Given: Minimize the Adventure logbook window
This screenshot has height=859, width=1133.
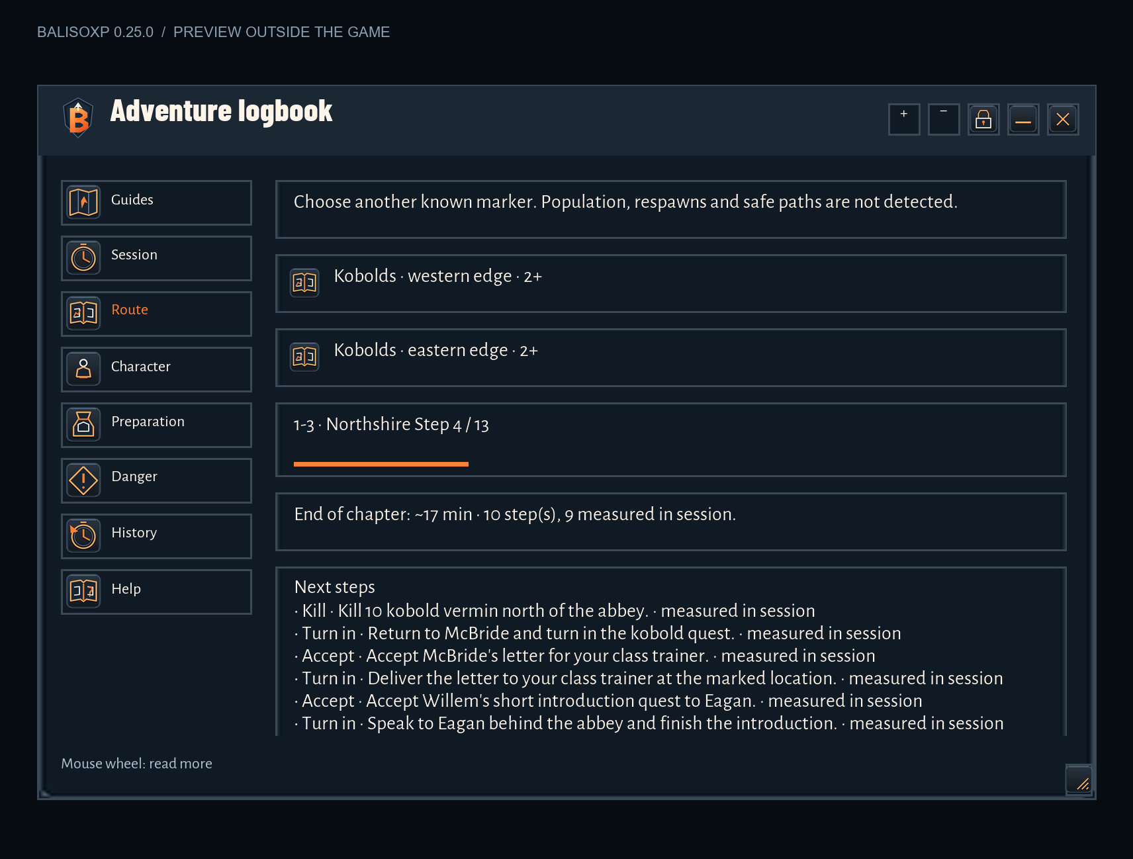Looking at the screenshot, I should pos(1023,119).
